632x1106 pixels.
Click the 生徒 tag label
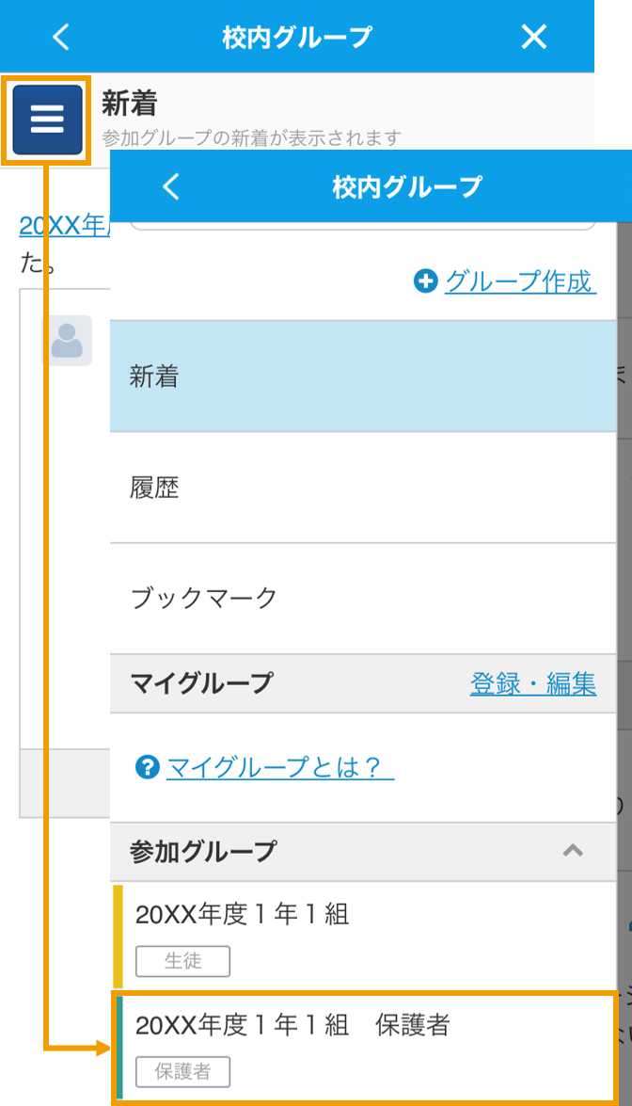coord(182,961)
